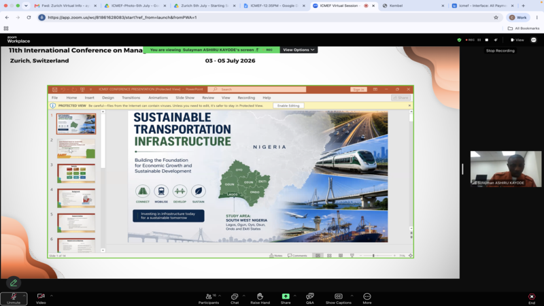Click the Chrome address bar URL
544x306 pixels.
pos(122,18)
